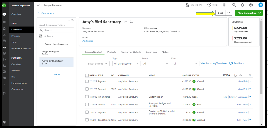Print the transaction list with printer icon
Image resolution: width=268 pixels, height=128 pixels.
click(x=235, y=75)
